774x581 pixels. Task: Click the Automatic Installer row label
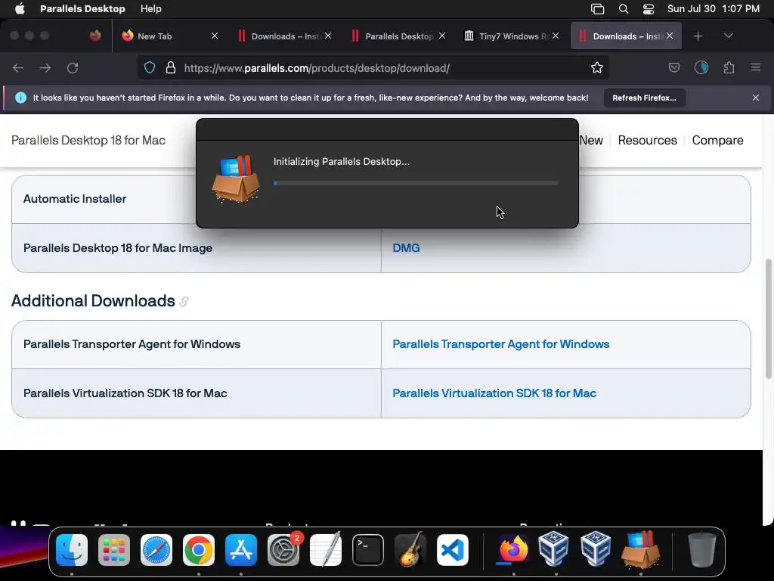coord(75,199)
